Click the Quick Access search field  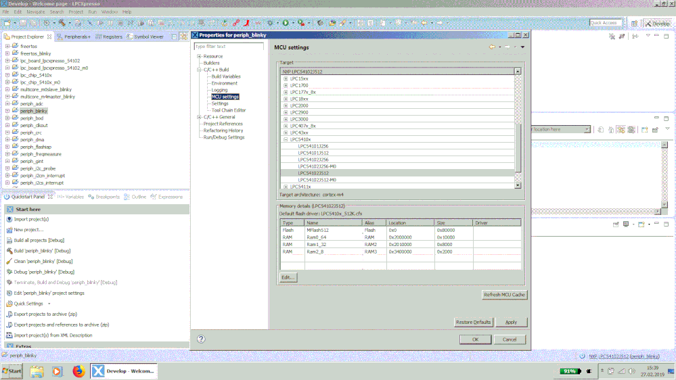[606, 23]
